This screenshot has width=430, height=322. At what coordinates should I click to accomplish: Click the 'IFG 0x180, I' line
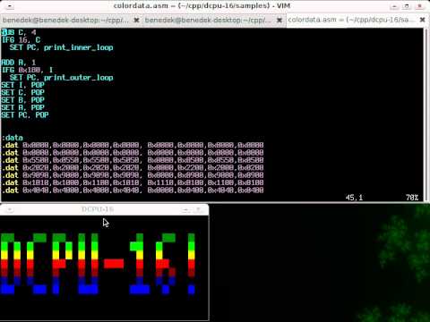(x=27, y=70)
